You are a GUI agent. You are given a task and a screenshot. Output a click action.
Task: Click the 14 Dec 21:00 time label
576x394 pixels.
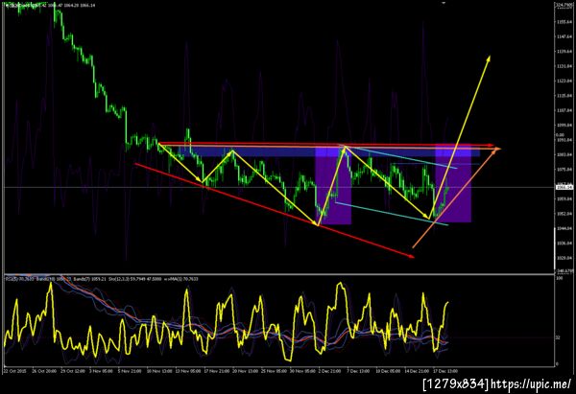point(417,371)
